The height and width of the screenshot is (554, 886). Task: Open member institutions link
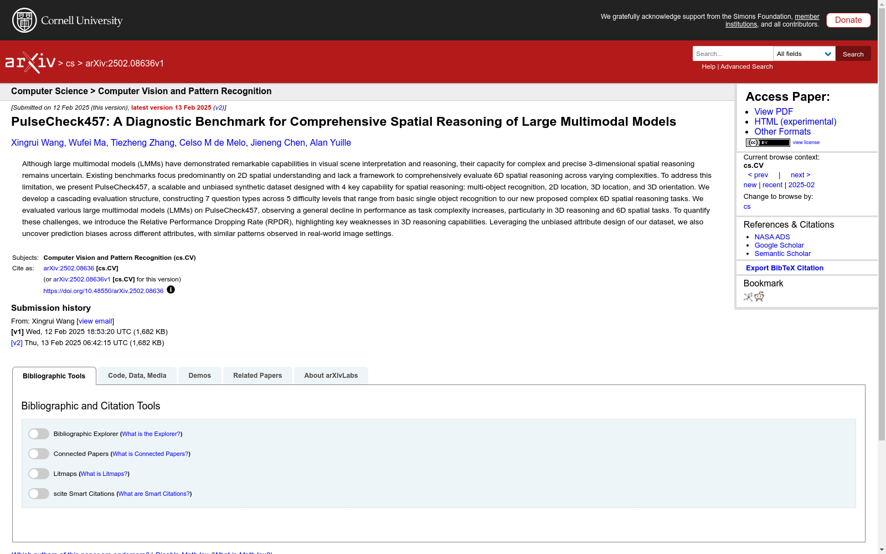point(772,20)
